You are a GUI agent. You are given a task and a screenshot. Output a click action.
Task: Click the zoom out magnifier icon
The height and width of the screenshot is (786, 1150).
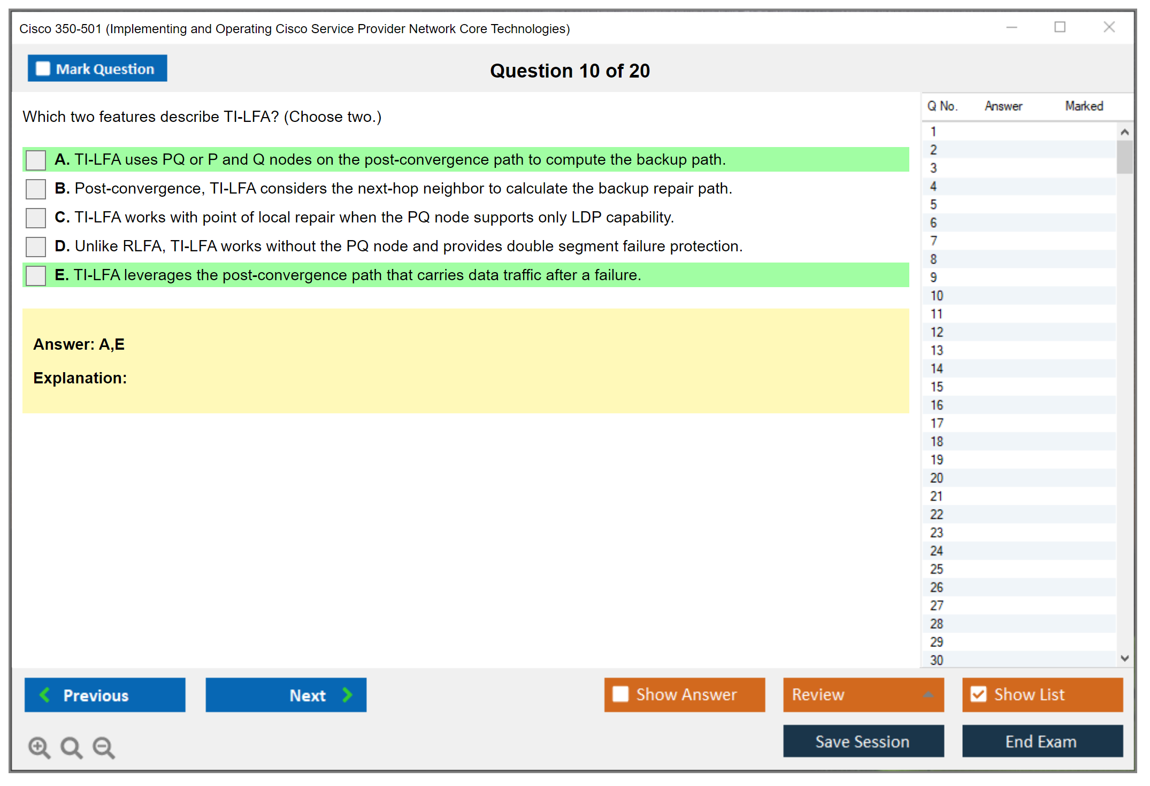point(103,747)
